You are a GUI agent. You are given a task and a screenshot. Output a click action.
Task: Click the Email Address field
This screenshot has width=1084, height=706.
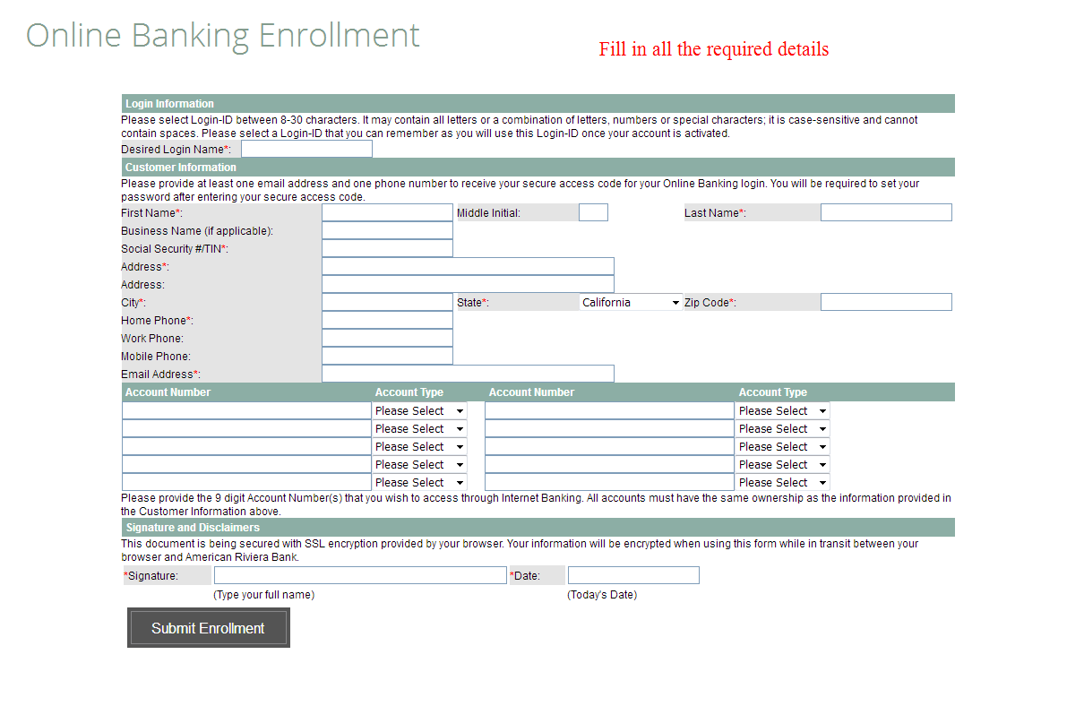coord(468,374)
